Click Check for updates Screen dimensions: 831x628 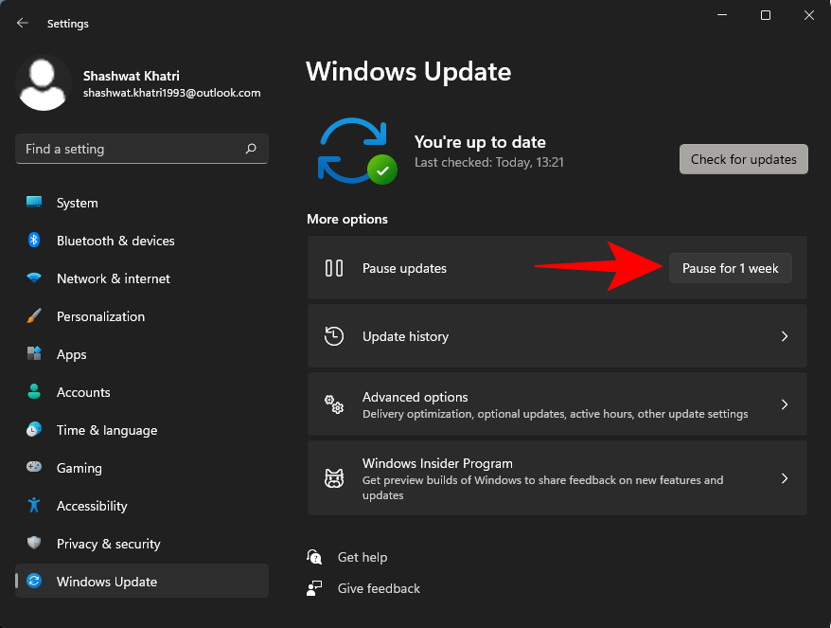743,159
